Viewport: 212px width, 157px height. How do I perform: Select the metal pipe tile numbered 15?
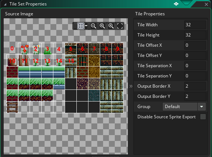click(x=71, y=60)
